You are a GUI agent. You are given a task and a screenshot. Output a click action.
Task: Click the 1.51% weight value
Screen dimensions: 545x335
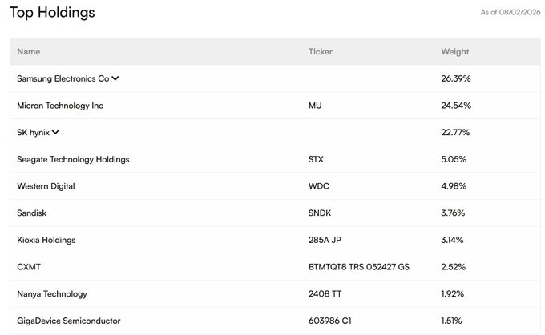pyautogui.click(x=451, y=321)
